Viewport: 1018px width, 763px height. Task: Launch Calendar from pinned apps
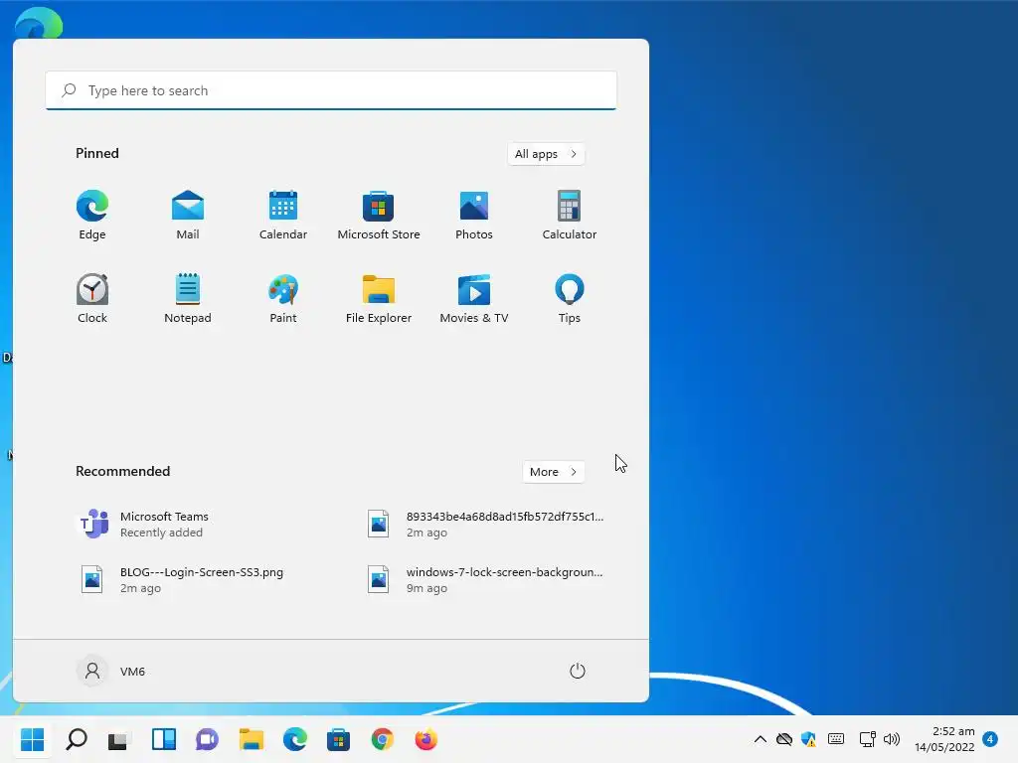(x=283, y=216)
